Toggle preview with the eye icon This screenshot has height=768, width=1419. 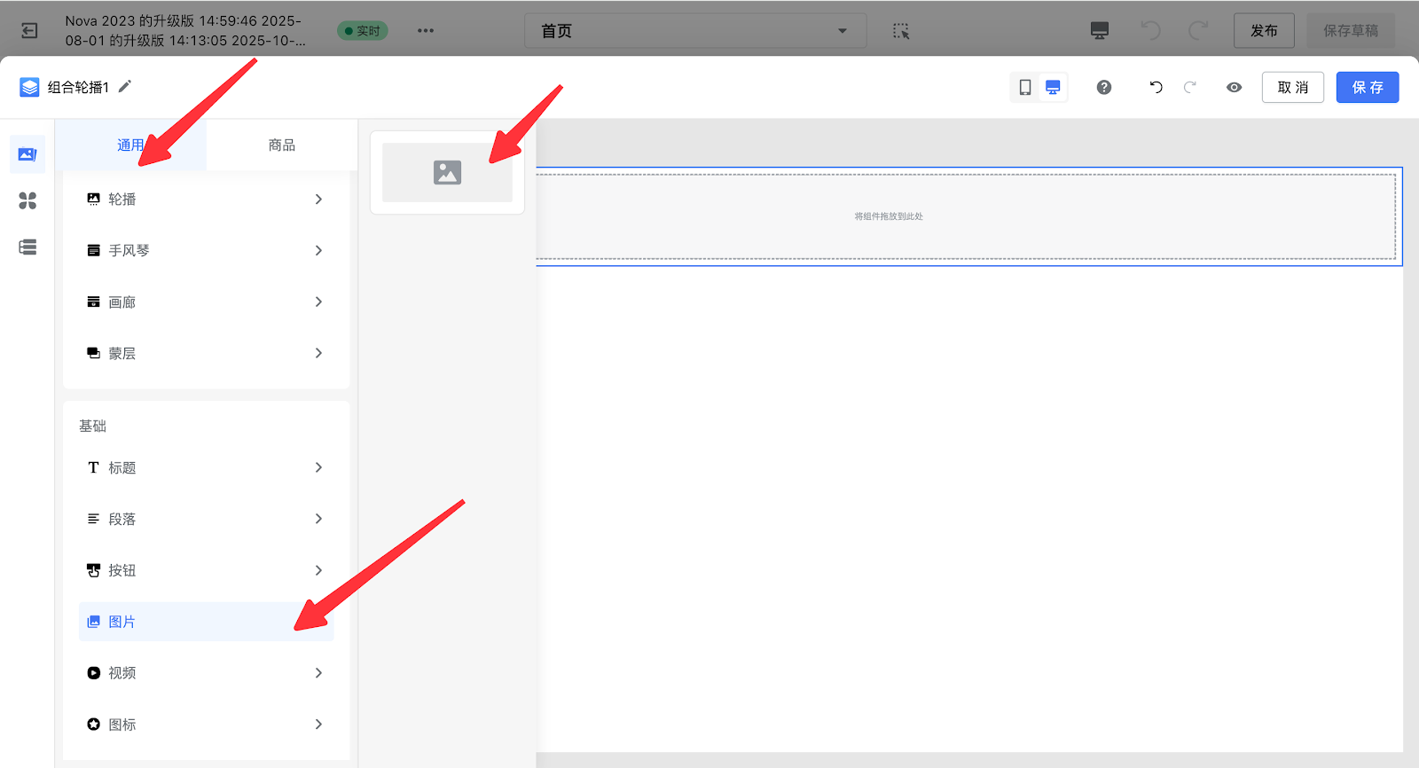pyautogui.click(x=1234, y=87)
